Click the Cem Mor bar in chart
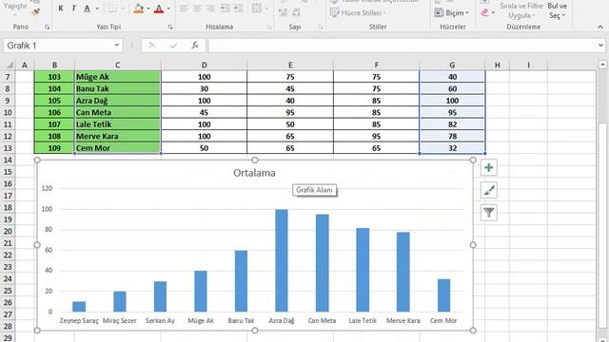The image size is (609, 342). click(444, 295)
